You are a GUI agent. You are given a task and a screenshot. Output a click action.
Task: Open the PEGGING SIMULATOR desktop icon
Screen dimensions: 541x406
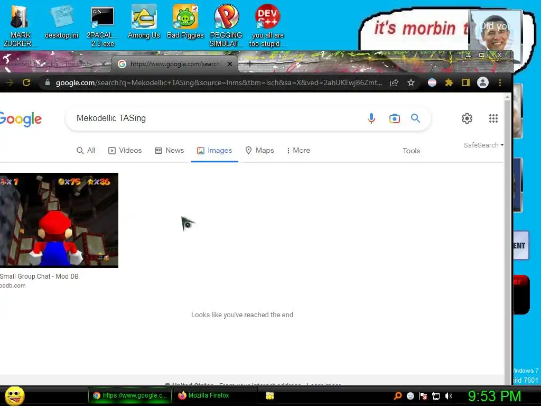pos(226,25)
